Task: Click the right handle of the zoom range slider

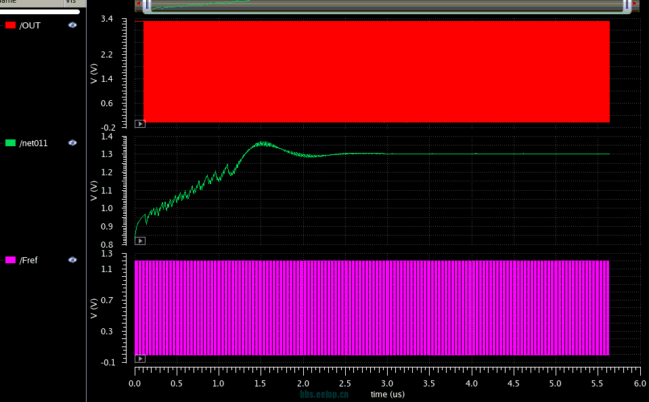Action: click(x=627, y=5)
